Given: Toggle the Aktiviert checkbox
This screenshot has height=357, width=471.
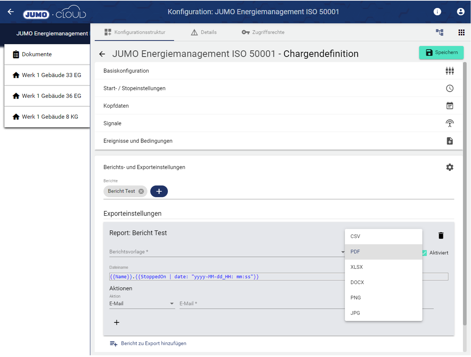Looking at the screenshot, I should [x=425, y=253].
